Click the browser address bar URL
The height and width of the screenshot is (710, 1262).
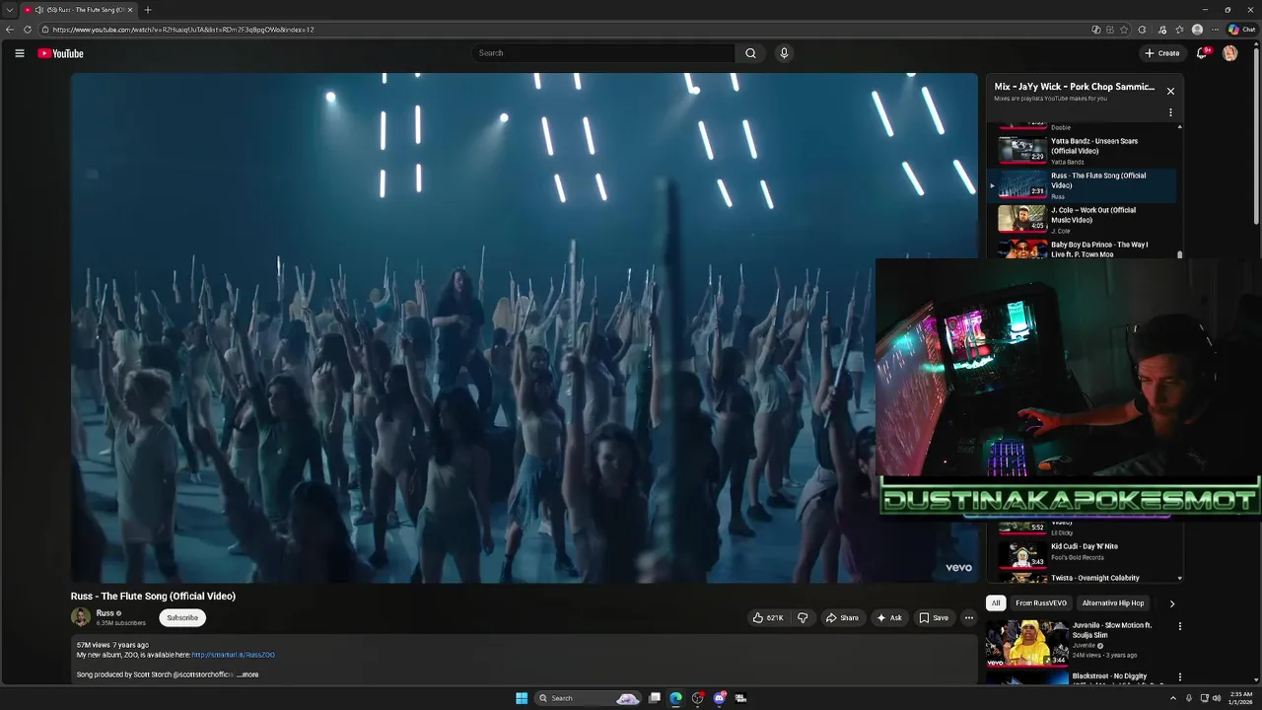(x=183, y=30)
